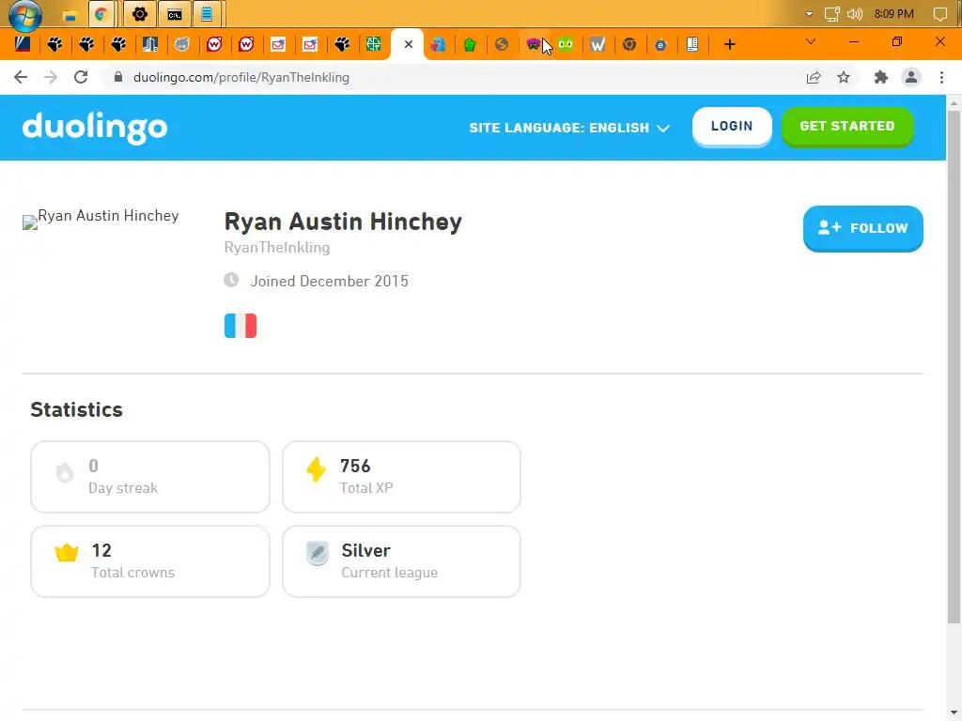962x721 pixels.
Task: Switch to the purple mask icon tab
Action: 534,44
